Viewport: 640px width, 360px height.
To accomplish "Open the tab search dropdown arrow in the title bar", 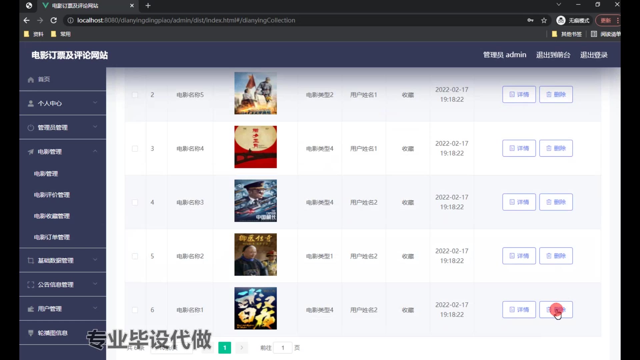I will (559, 4).
